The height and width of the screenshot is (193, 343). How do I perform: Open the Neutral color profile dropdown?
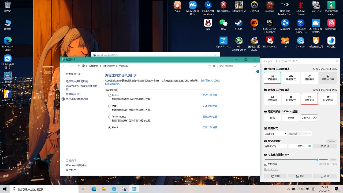click(x=300, y=133)
